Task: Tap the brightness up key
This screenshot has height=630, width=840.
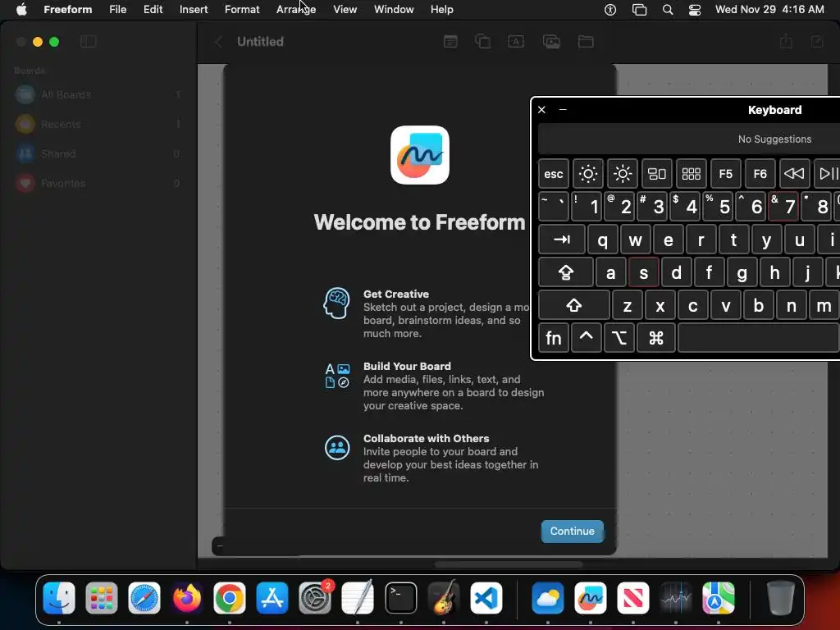Action: 622,174
